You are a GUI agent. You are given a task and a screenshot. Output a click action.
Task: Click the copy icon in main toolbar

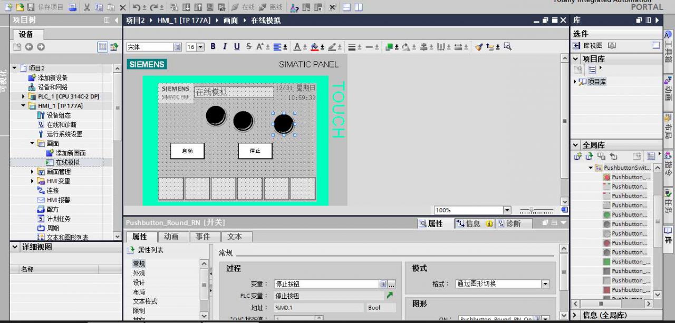99,7
